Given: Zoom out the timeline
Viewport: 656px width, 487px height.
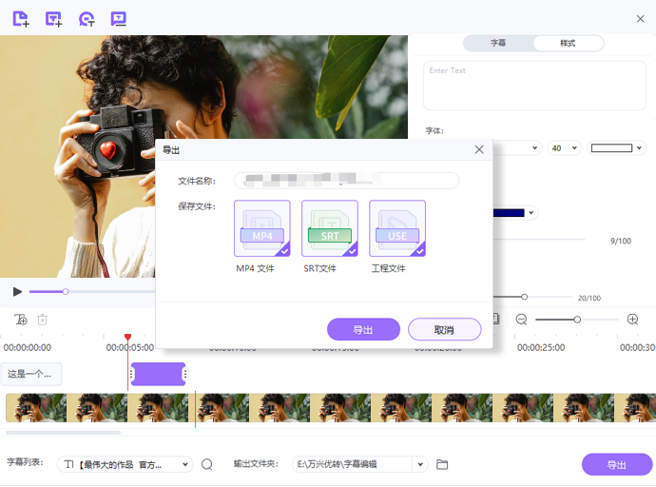Looking at the screenshot, I should (521, 320).
